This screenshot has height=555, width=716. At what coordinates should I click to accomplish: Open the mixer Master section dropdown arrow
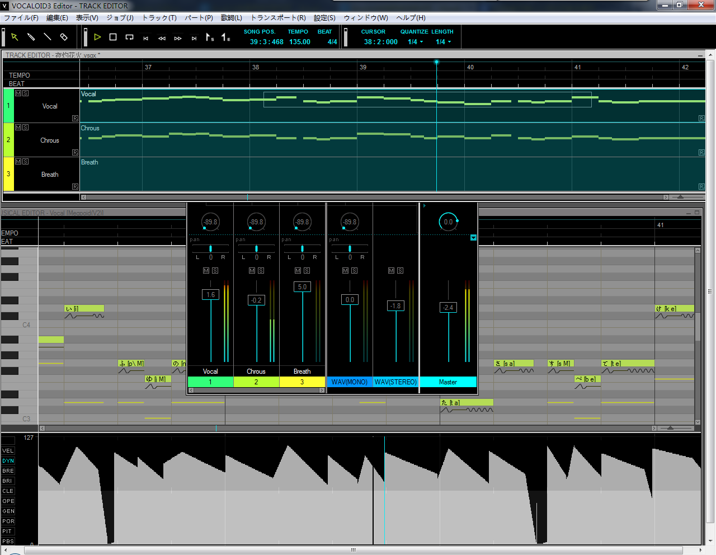point(473,238)
